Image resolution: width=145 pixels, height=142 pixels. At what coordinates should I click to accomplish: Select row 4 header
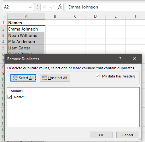pos(3,42)
